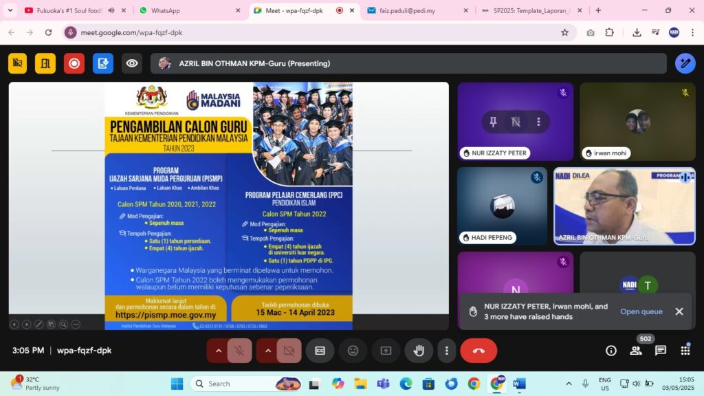Open the Extensions puzzle icon
This screenshot has width=704, height=396.
609,32
